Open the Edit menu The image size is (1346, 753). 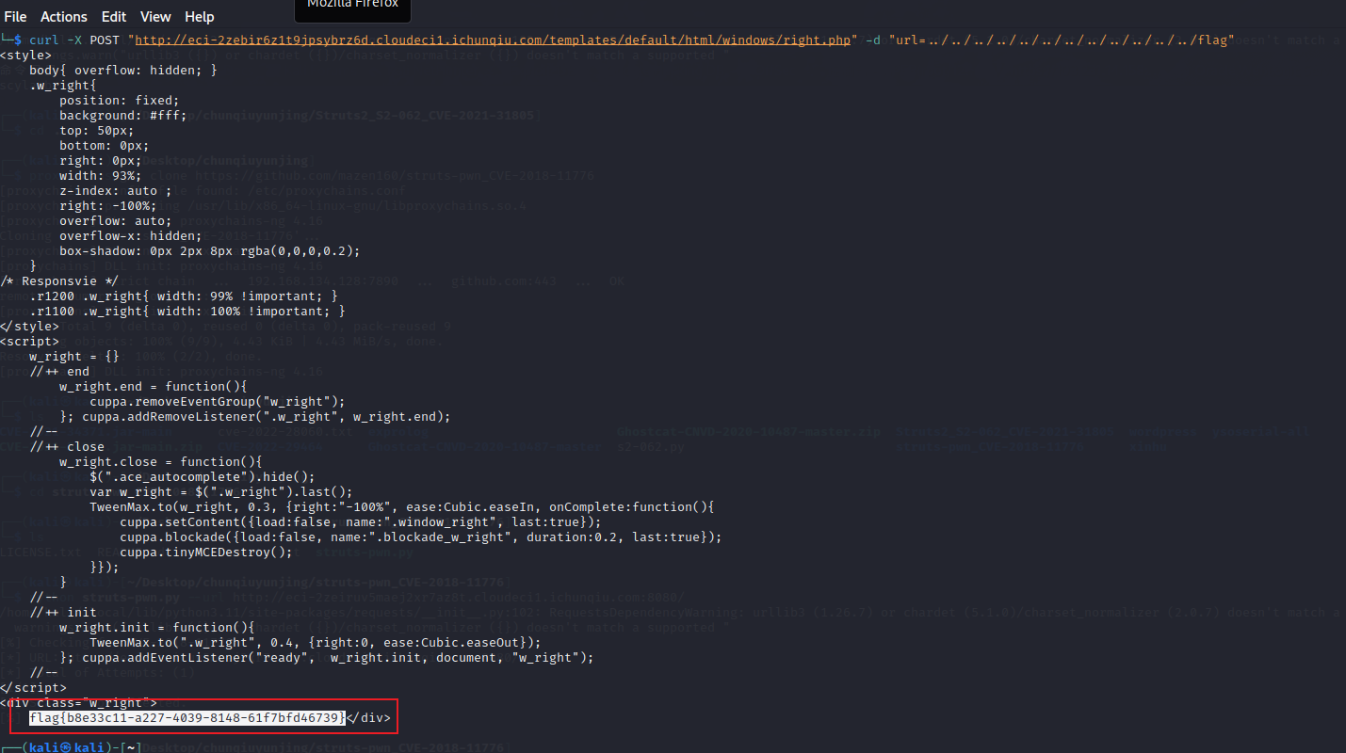pyautogui.click(x=114, y=17)
